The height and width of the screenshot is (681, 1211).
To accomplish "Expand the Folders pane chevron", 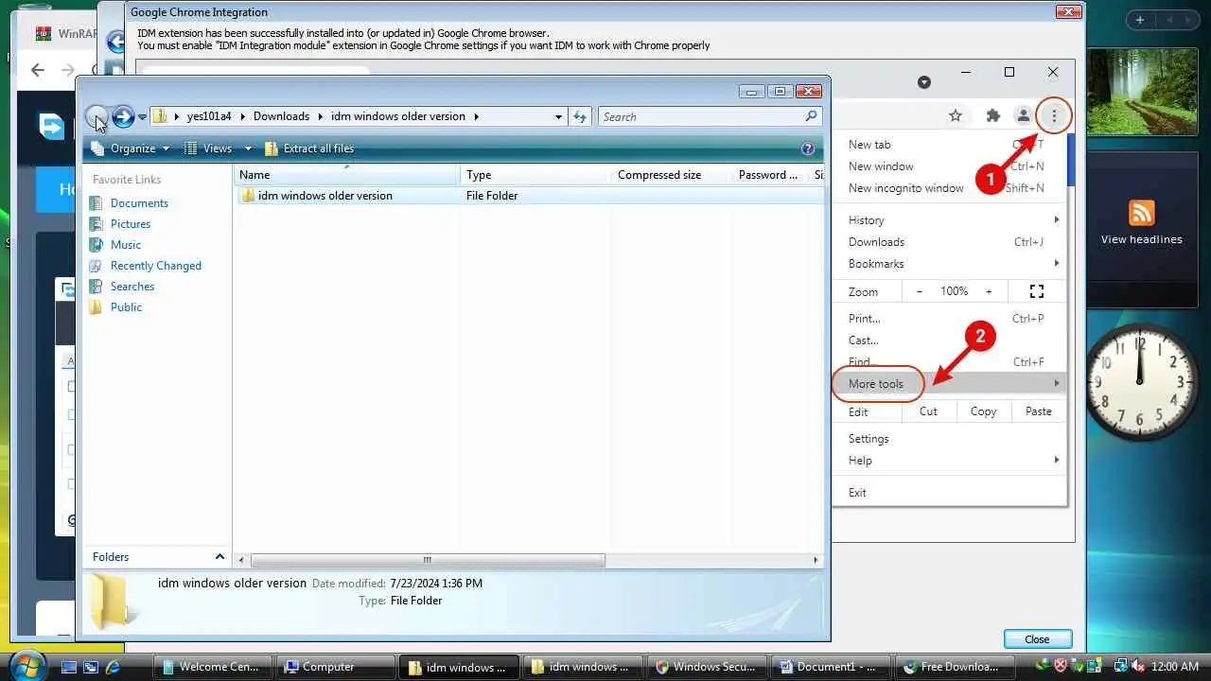I will point(219,557).
